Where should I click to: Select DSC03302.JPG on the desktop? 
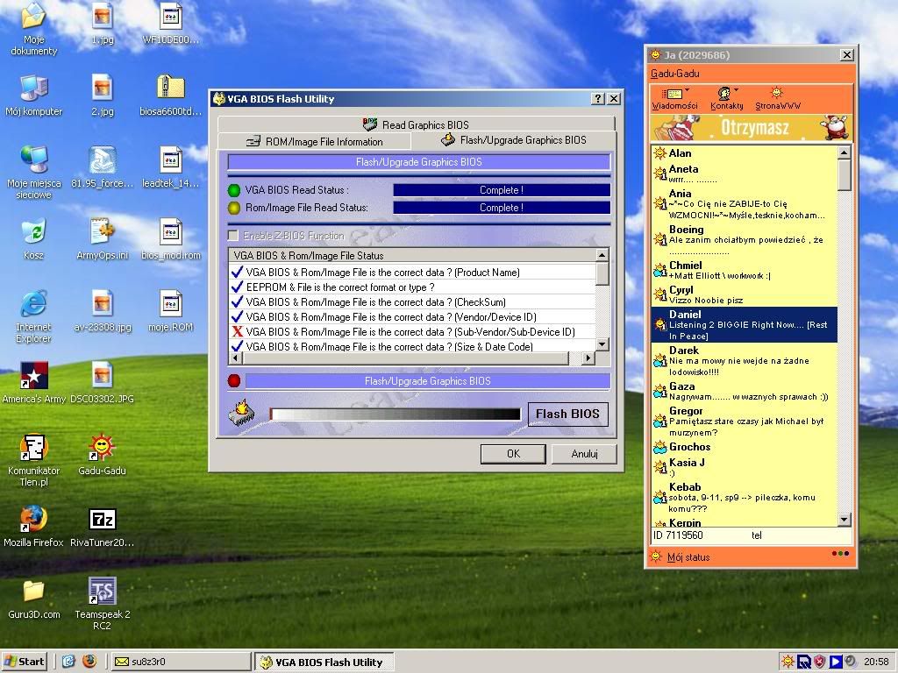pos(102,382)
